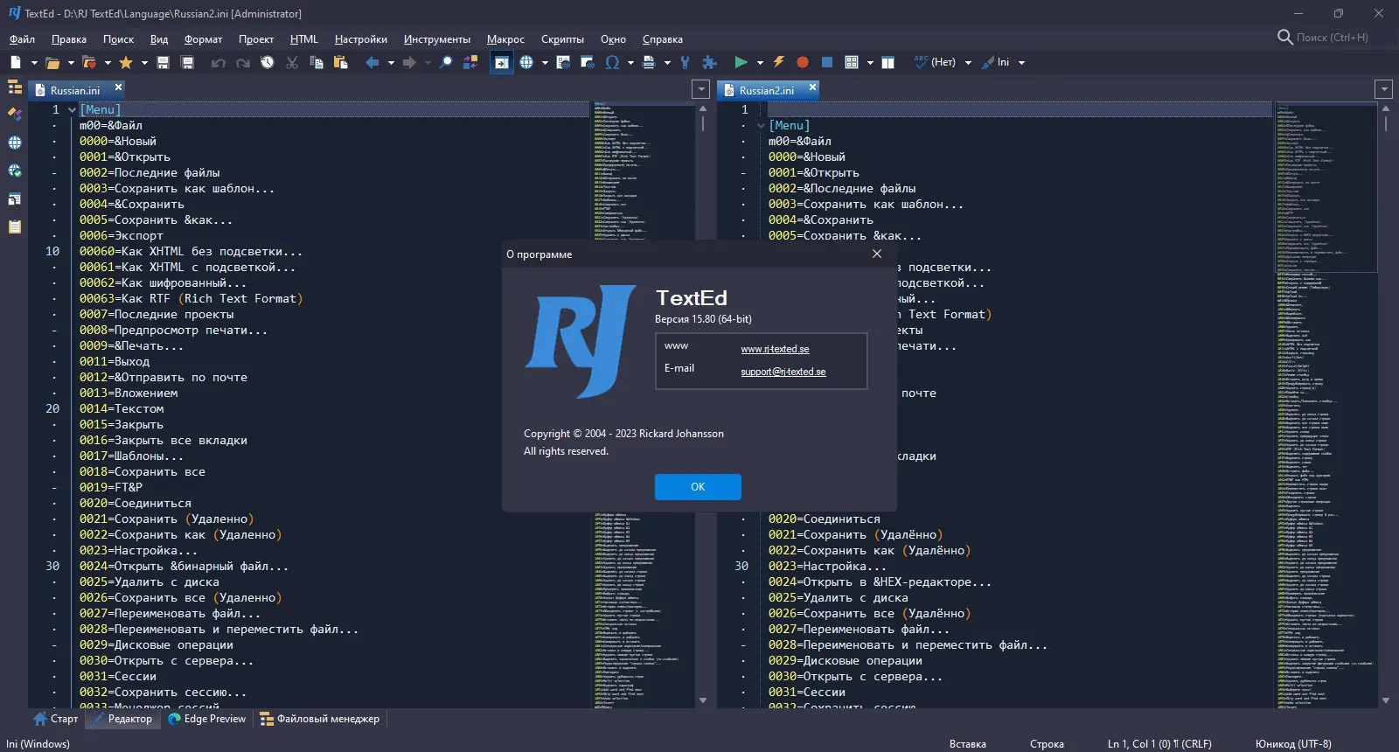Switch to the Russian2.ini tab

click(x=766, y=90)
